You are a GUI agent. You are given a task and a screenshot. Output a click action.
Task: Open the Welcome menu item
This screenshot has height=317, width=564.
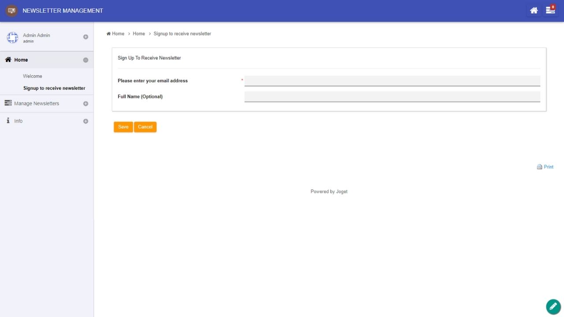point(33,76)
